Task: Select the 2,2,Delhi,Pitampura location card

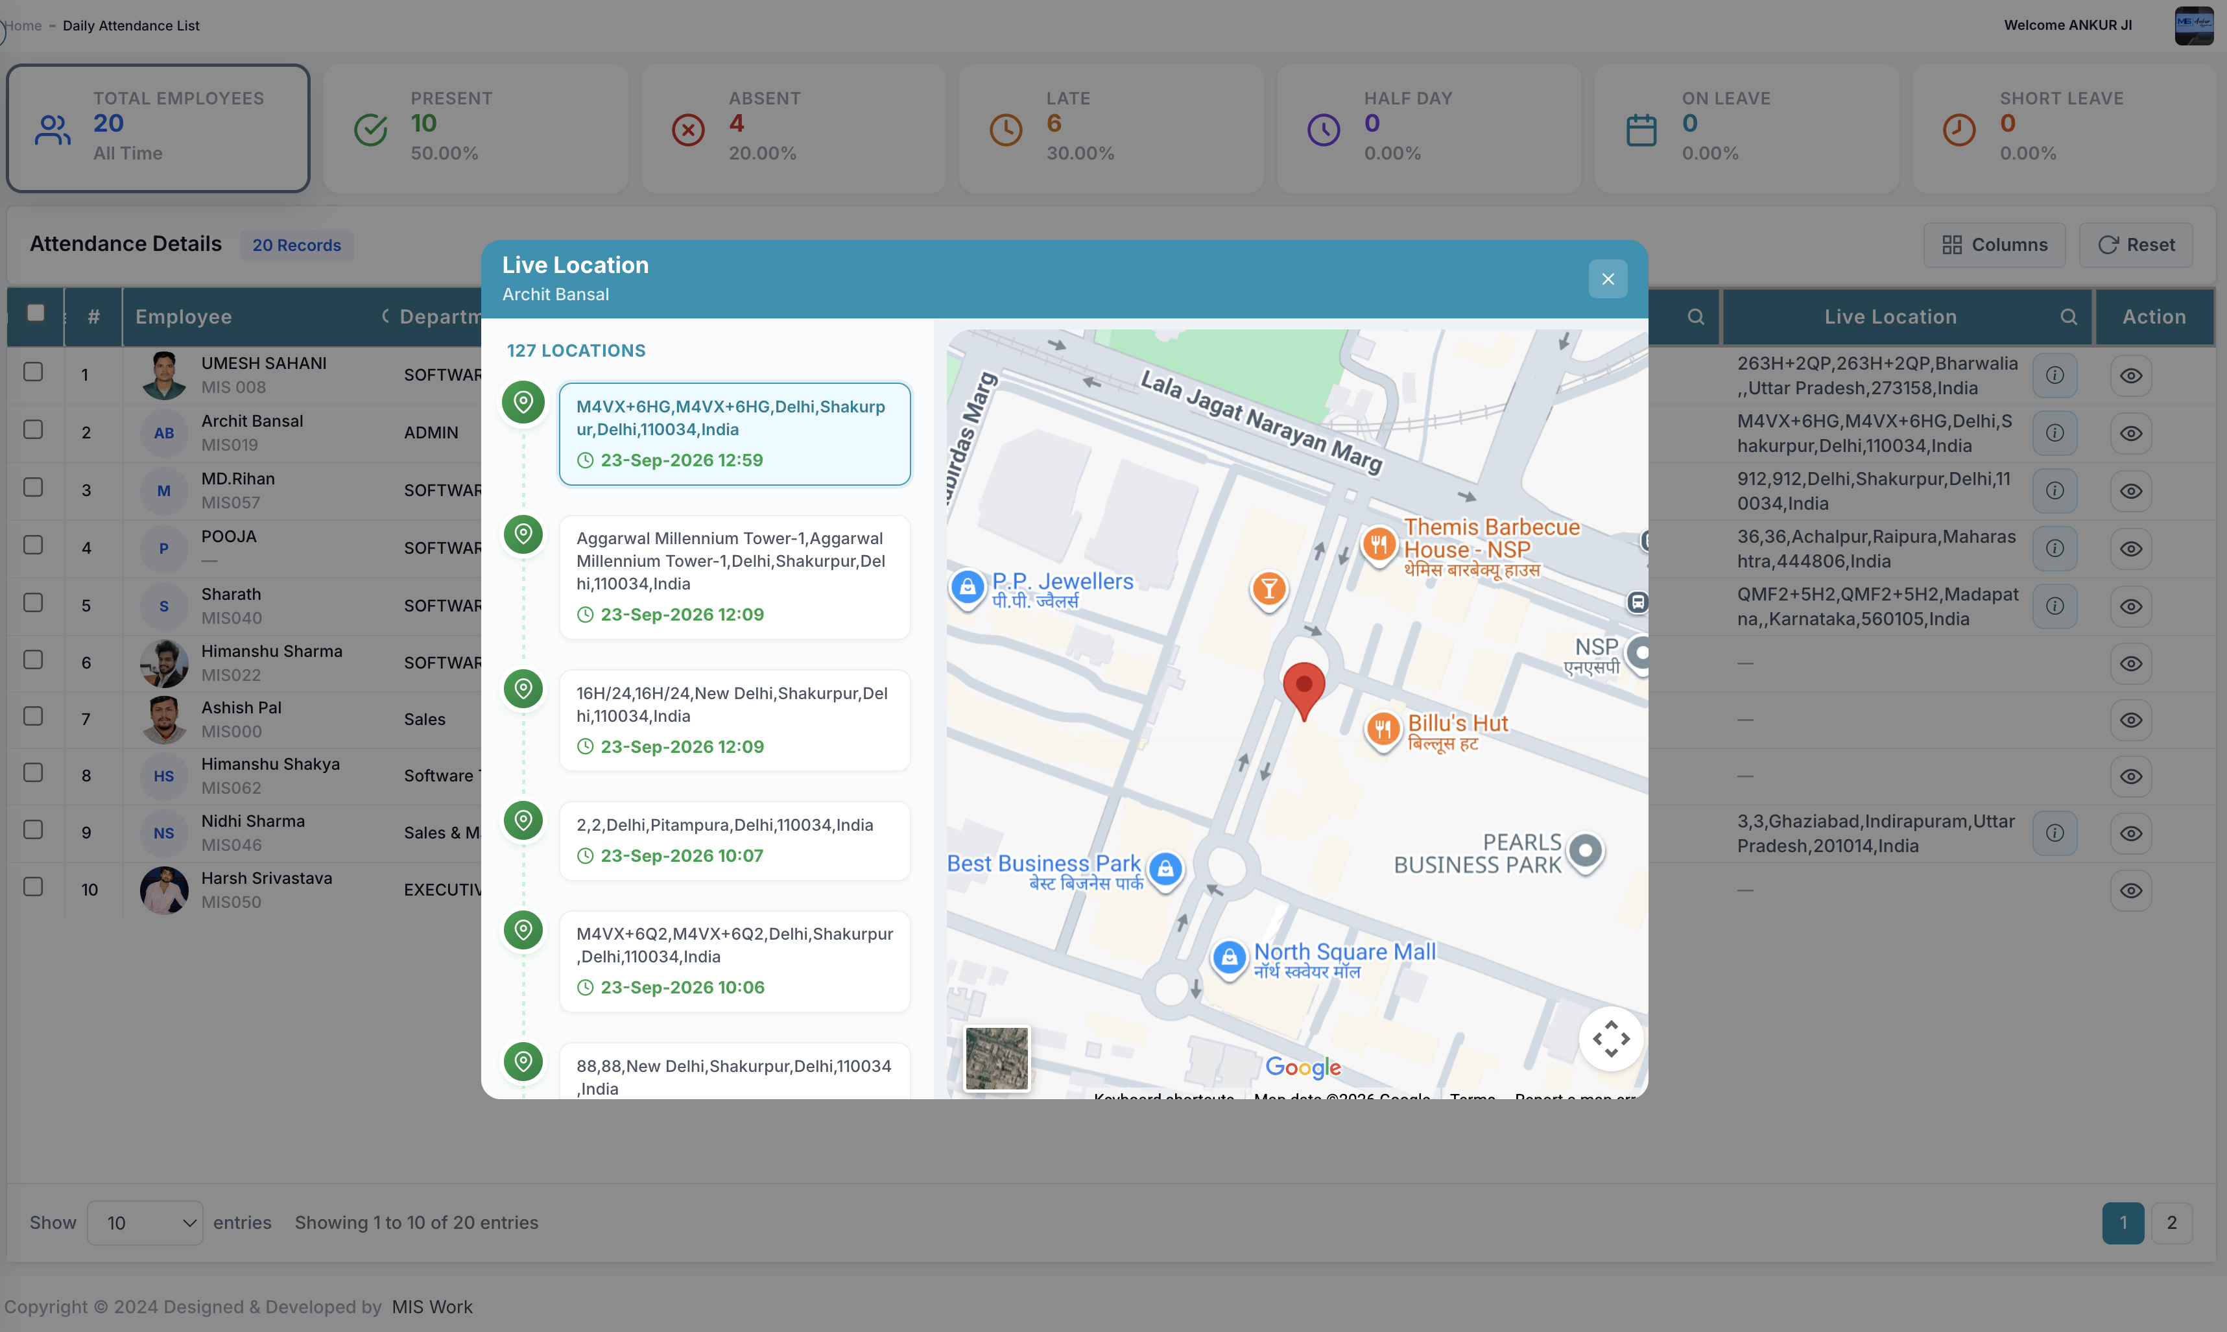Action: point(734,841)
